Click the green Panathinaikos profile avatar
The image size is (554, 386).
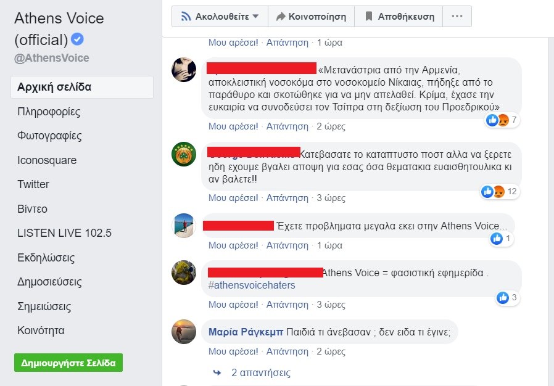[x=184, y=154]
